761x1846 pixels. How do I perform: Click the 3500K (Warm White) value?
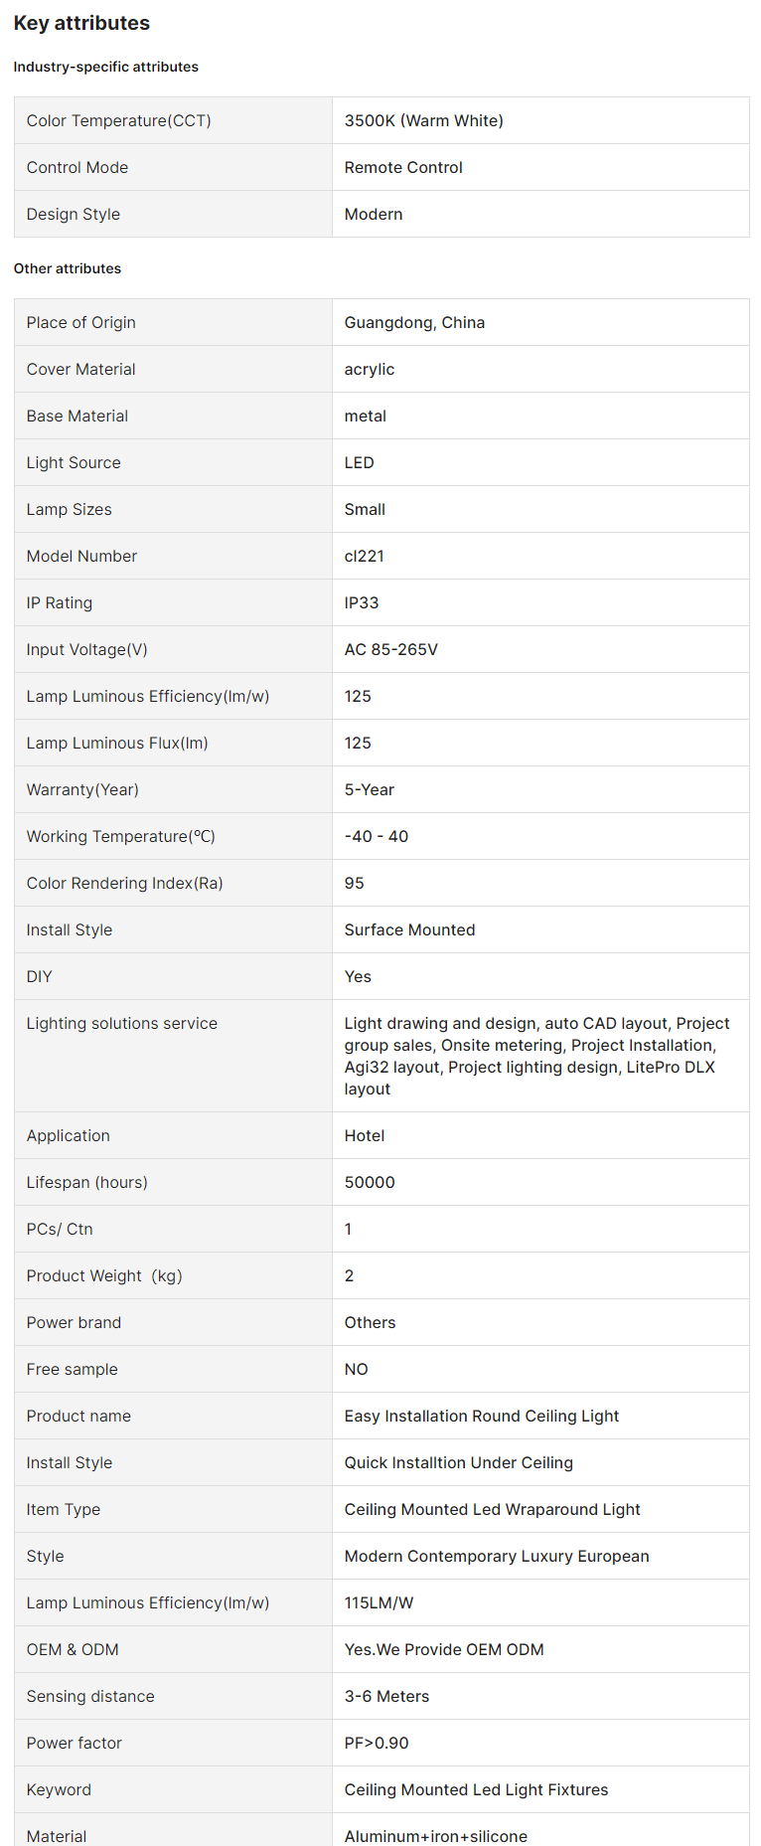click(x=423, y=120)
